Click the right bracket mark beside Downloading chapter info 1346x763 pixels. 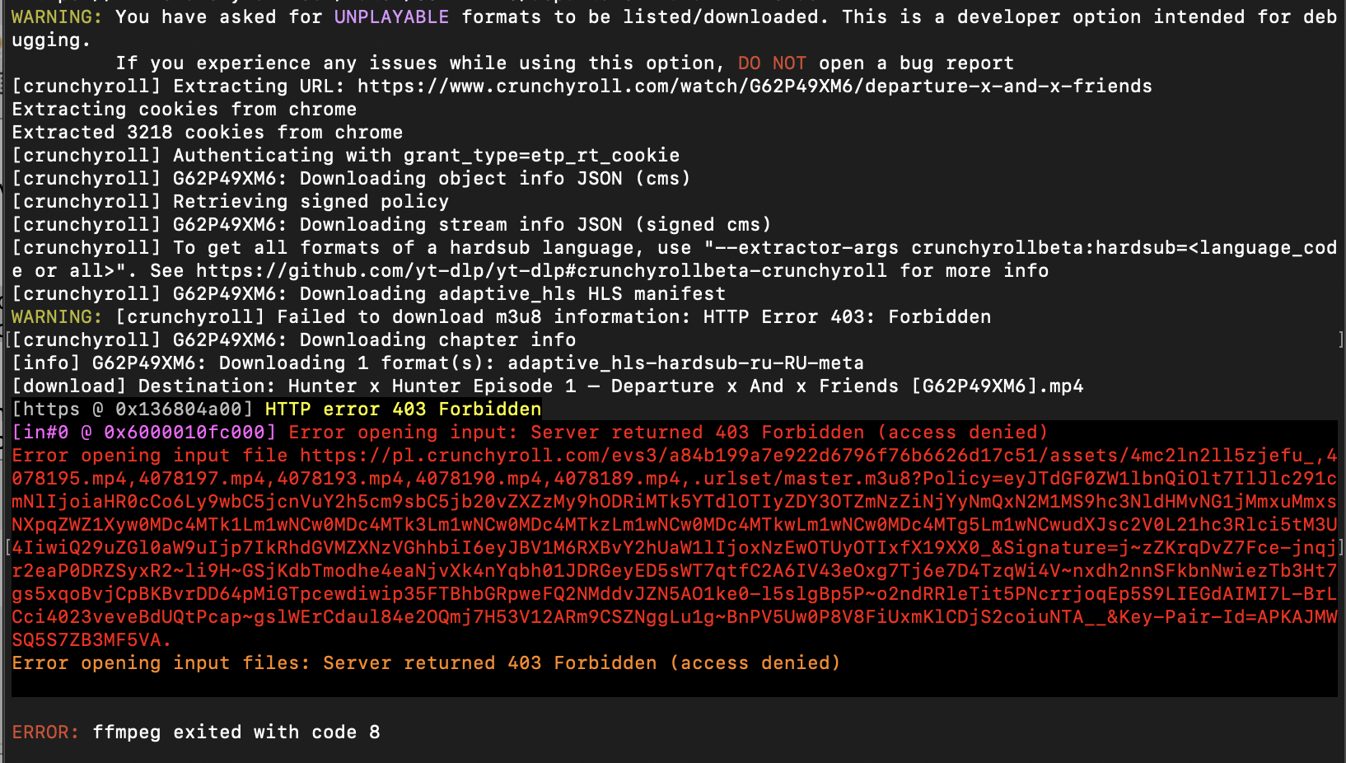pos(1341,339)
